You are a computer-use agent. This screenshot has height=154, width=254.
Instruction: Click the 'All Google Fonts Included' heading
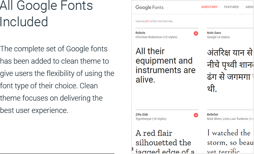point(46,14)
